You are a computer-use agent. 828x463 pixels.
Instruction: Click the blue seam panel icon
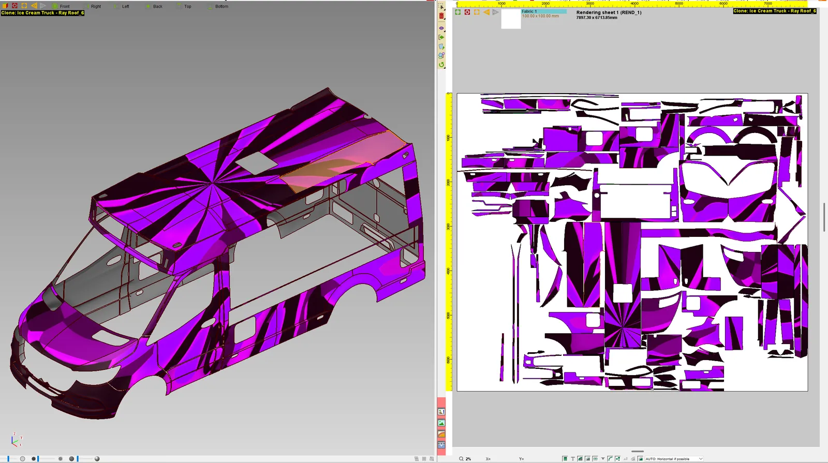(441, 445)
